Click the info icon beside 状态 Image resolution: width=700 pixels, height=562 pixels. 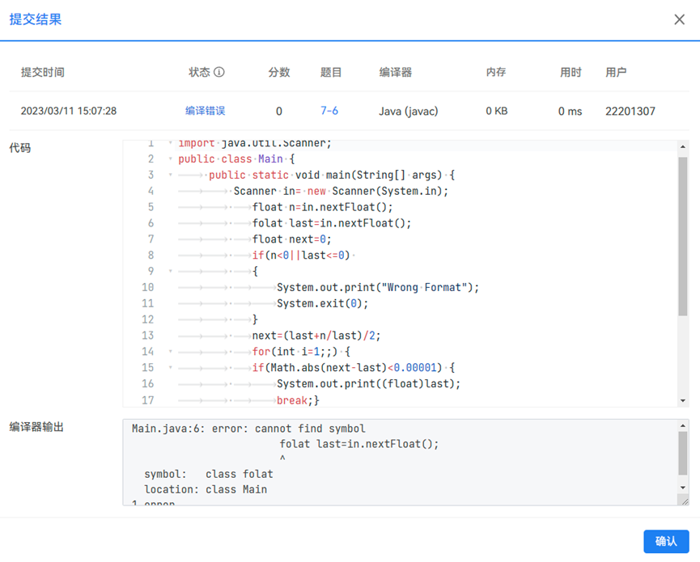tap(218, 72)
